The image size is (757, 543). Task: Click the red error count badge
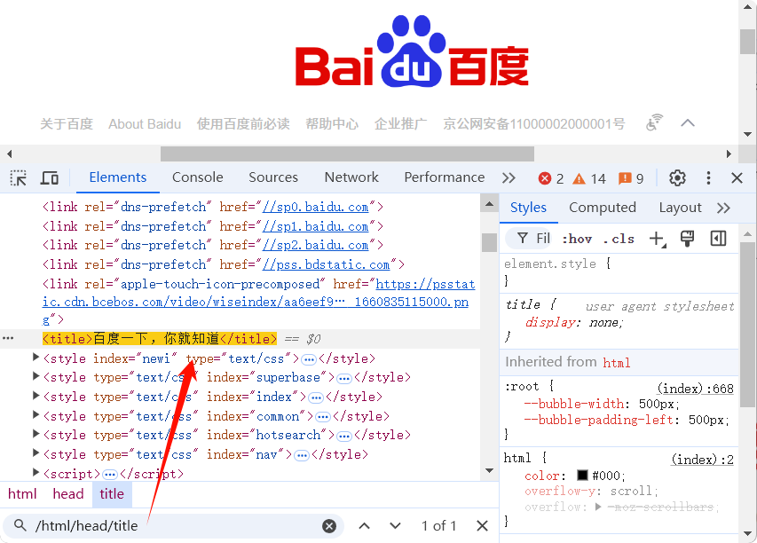[551, 178]
